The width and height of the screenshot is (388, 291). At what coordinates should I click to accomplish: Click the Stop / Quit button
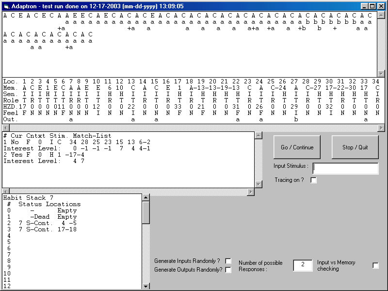pyautogui.click(x=355, y=147)
